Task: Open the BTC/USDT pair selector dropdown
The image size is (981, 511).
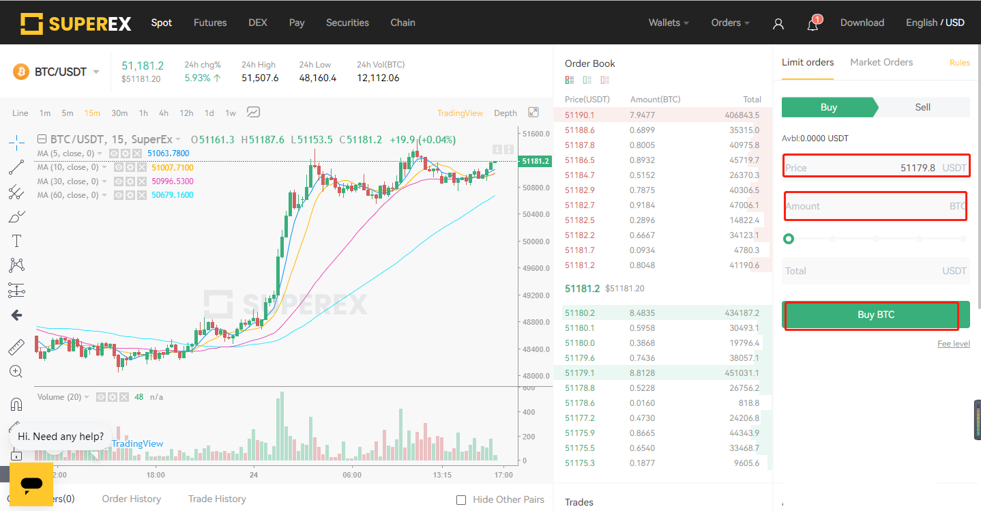Action: pos(96,72)
